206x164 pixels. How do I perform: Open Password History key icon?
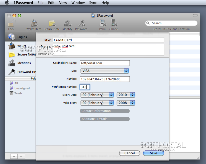pos(11,72)
